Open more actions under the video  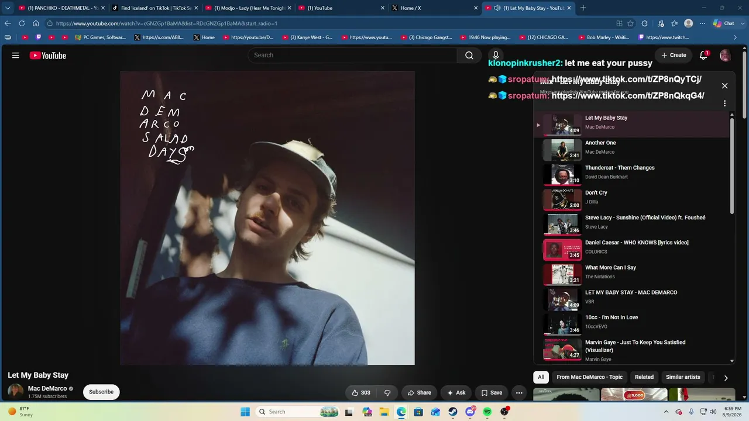[x=519, y=393]
